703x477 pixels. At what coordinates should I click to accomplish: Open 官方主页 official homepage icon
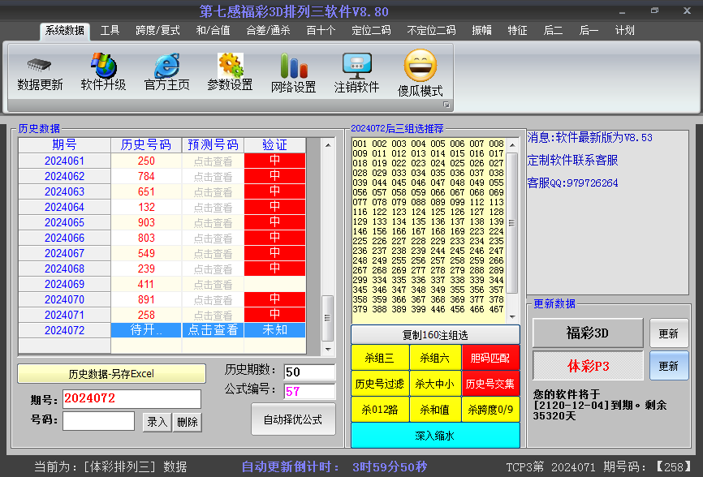[x=166, y=66]
